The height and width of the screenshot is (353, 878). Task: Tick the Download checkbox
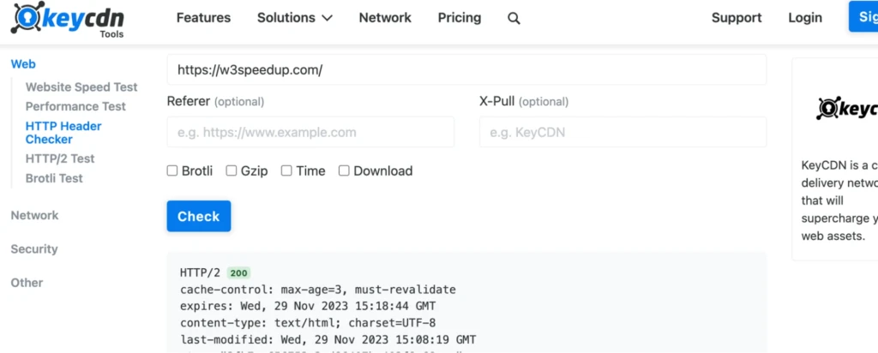344,171
